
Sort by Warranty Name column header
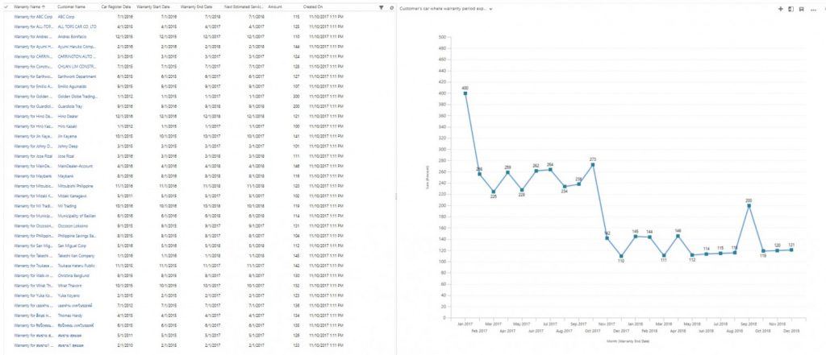tap(30, 6)
